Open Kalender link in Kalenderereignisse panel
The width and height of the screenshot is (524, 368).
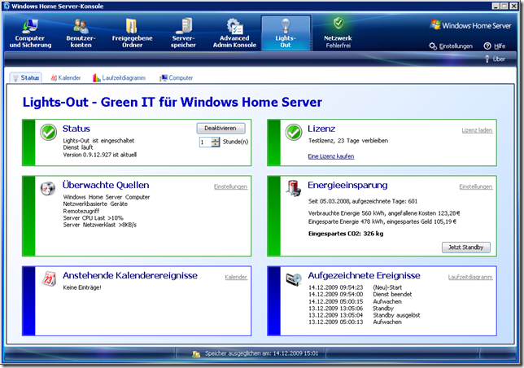236,277
